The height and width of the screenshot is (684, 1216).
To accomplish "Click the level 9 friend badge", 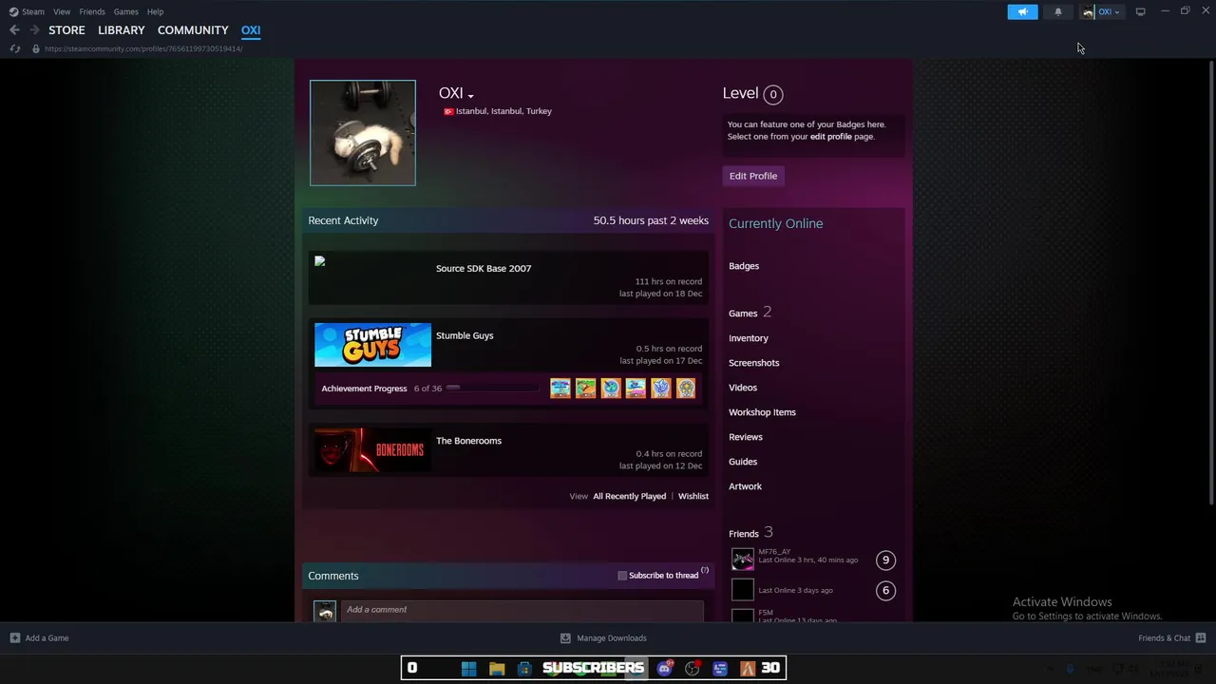I will (885, 560).
